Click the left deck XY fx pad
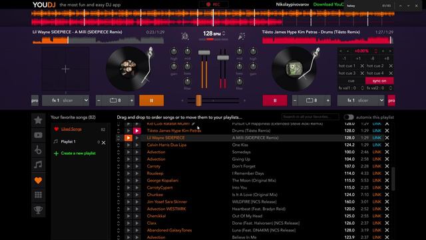The width and height of the screenshot is (426, 240). (x=65, y=69)
